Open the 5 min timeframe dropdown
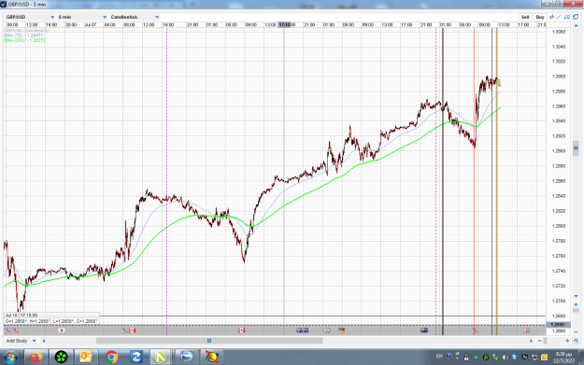 82,17
